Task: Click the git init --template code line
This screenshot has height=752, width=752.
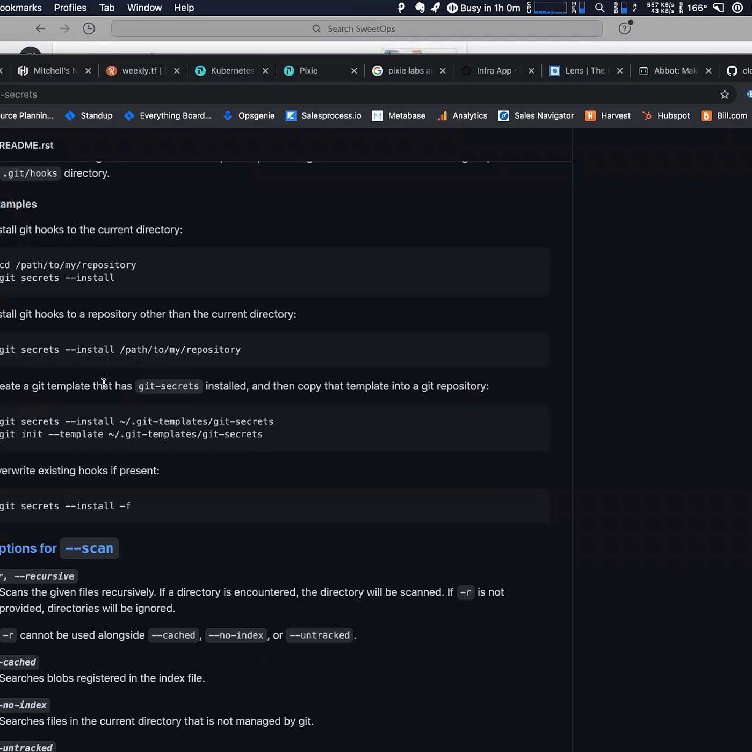Action: pos(131,434)
